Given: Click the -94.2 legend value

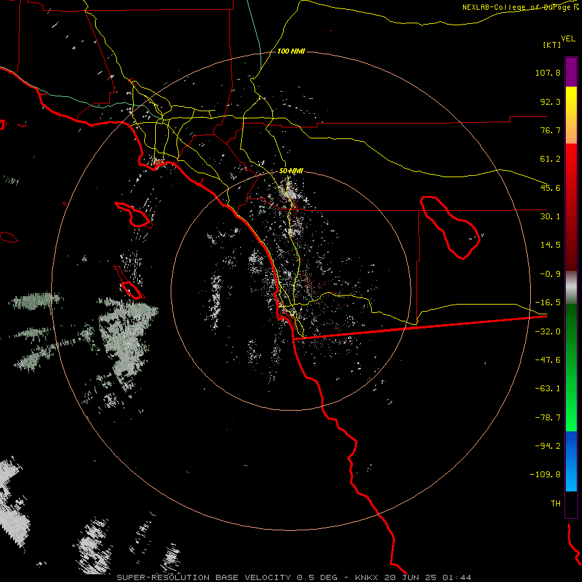Looking at the screenshot, I should click(x=548, y=446).
